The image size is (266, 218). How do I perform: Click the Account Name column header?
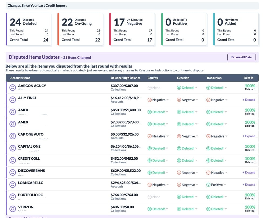(20, 78)
